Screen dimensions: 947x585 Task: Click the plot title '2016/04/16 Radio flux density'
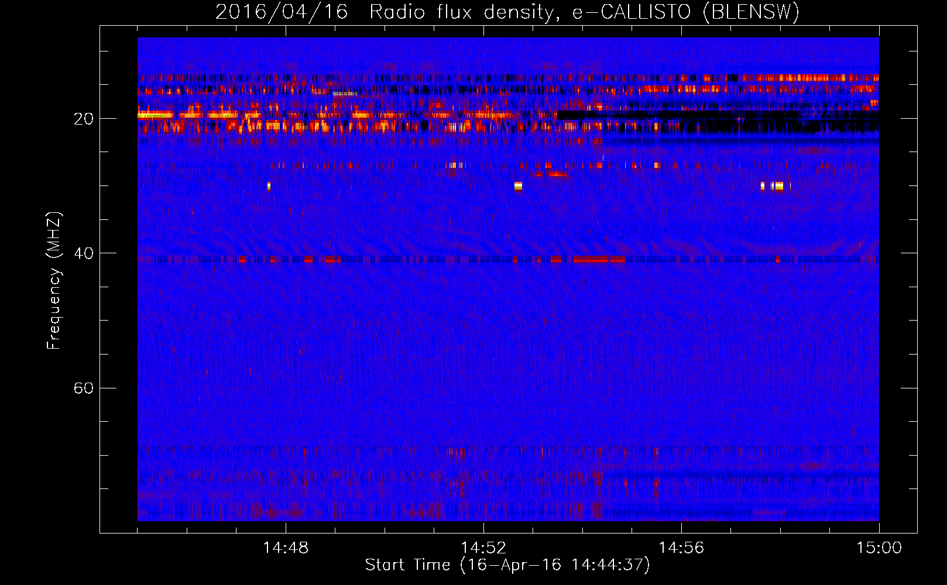point(385,12)
